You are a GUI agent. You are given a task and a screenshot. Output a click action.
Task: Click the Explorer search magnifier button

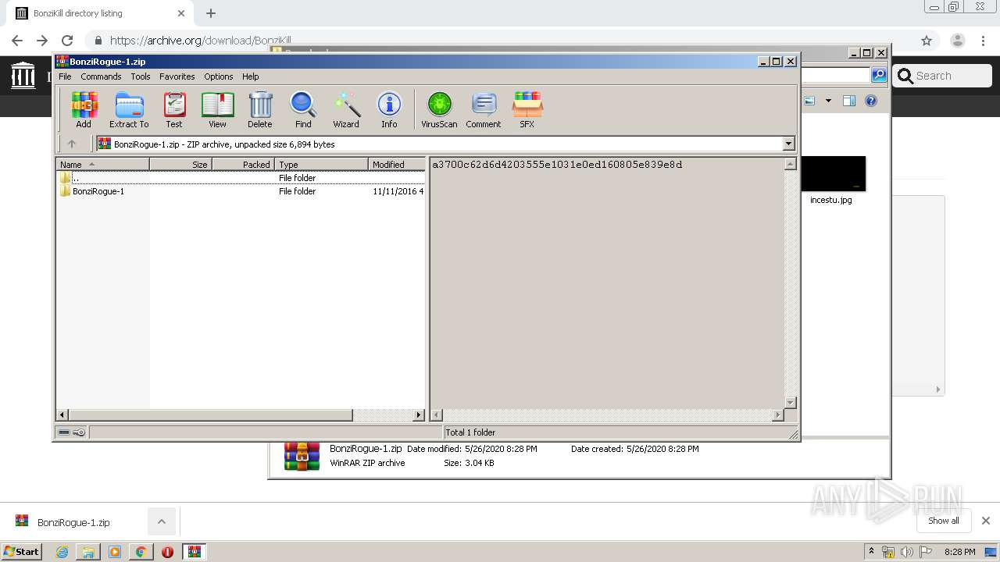click(879, 75)
